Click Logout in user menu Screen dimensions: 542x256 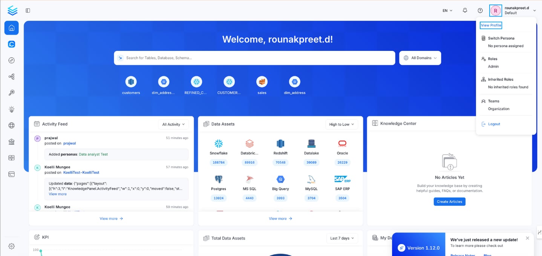tap(494, 124)
